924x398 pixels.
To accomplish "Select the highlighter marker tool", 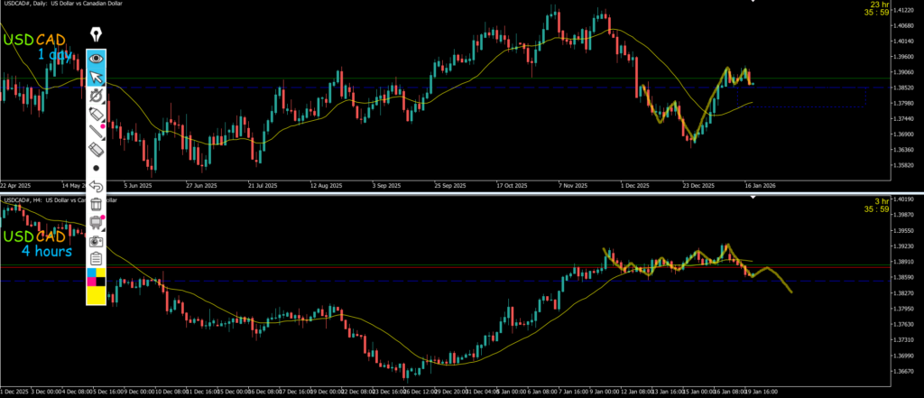I will click(96, 114).
